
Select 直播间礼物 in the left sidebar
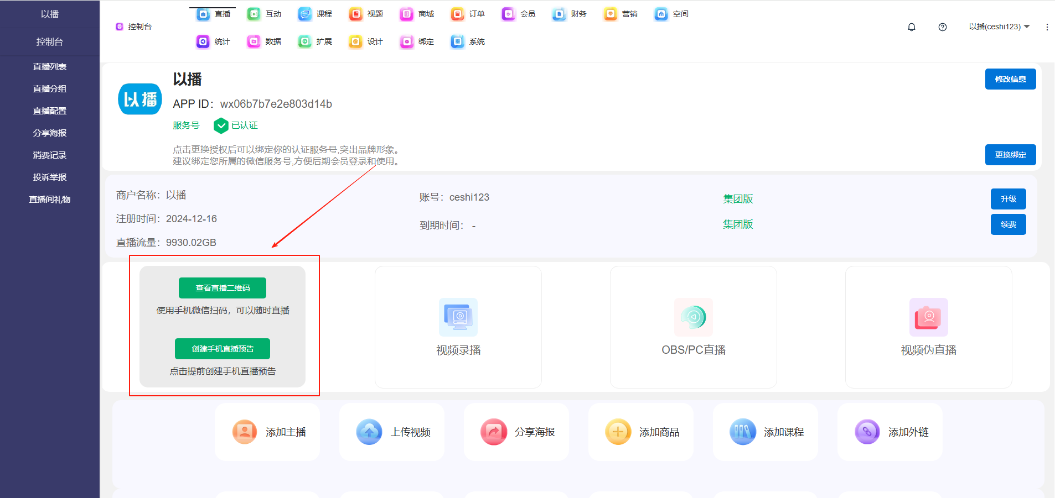coord(50,199)
